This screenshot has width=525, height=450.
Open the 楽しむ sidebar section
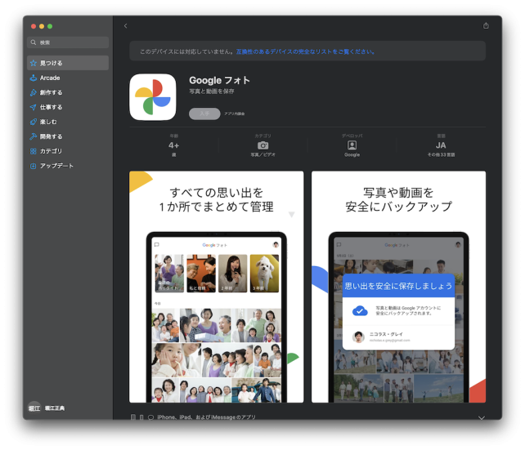[x=68, y=122]
